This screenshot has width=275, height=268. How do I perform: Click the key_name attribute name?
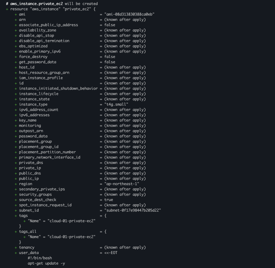(x=28, y=120)
